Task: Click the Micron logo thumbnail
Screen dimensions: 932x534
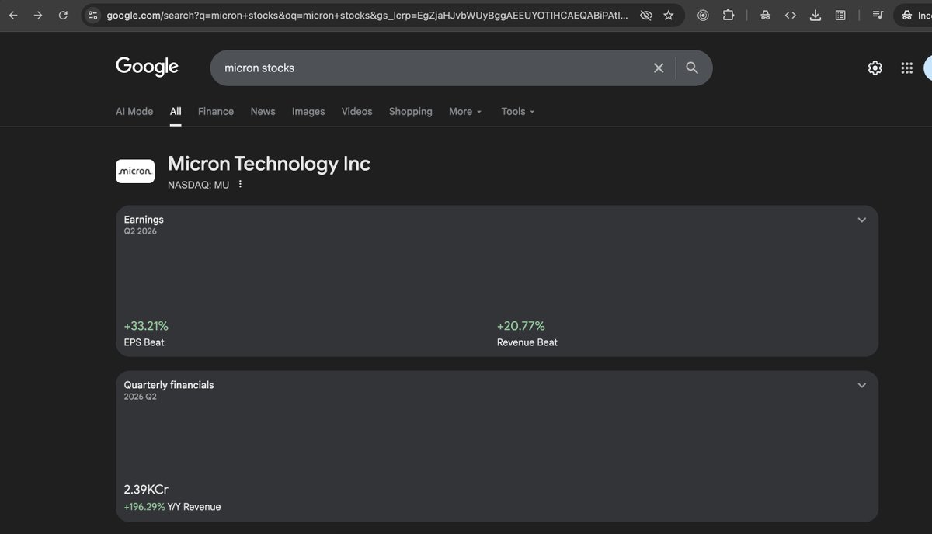Action: pyautogui.click(x=135, y=171)
